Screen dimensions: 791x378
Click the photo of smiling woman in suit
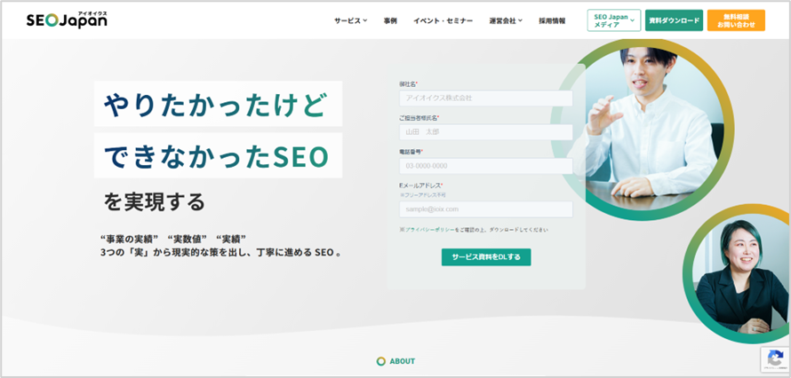[x=738, y=266]
